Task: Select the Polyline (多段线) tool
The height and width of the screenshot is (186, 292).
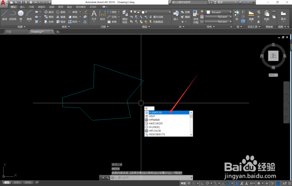Action: [13, 15]
